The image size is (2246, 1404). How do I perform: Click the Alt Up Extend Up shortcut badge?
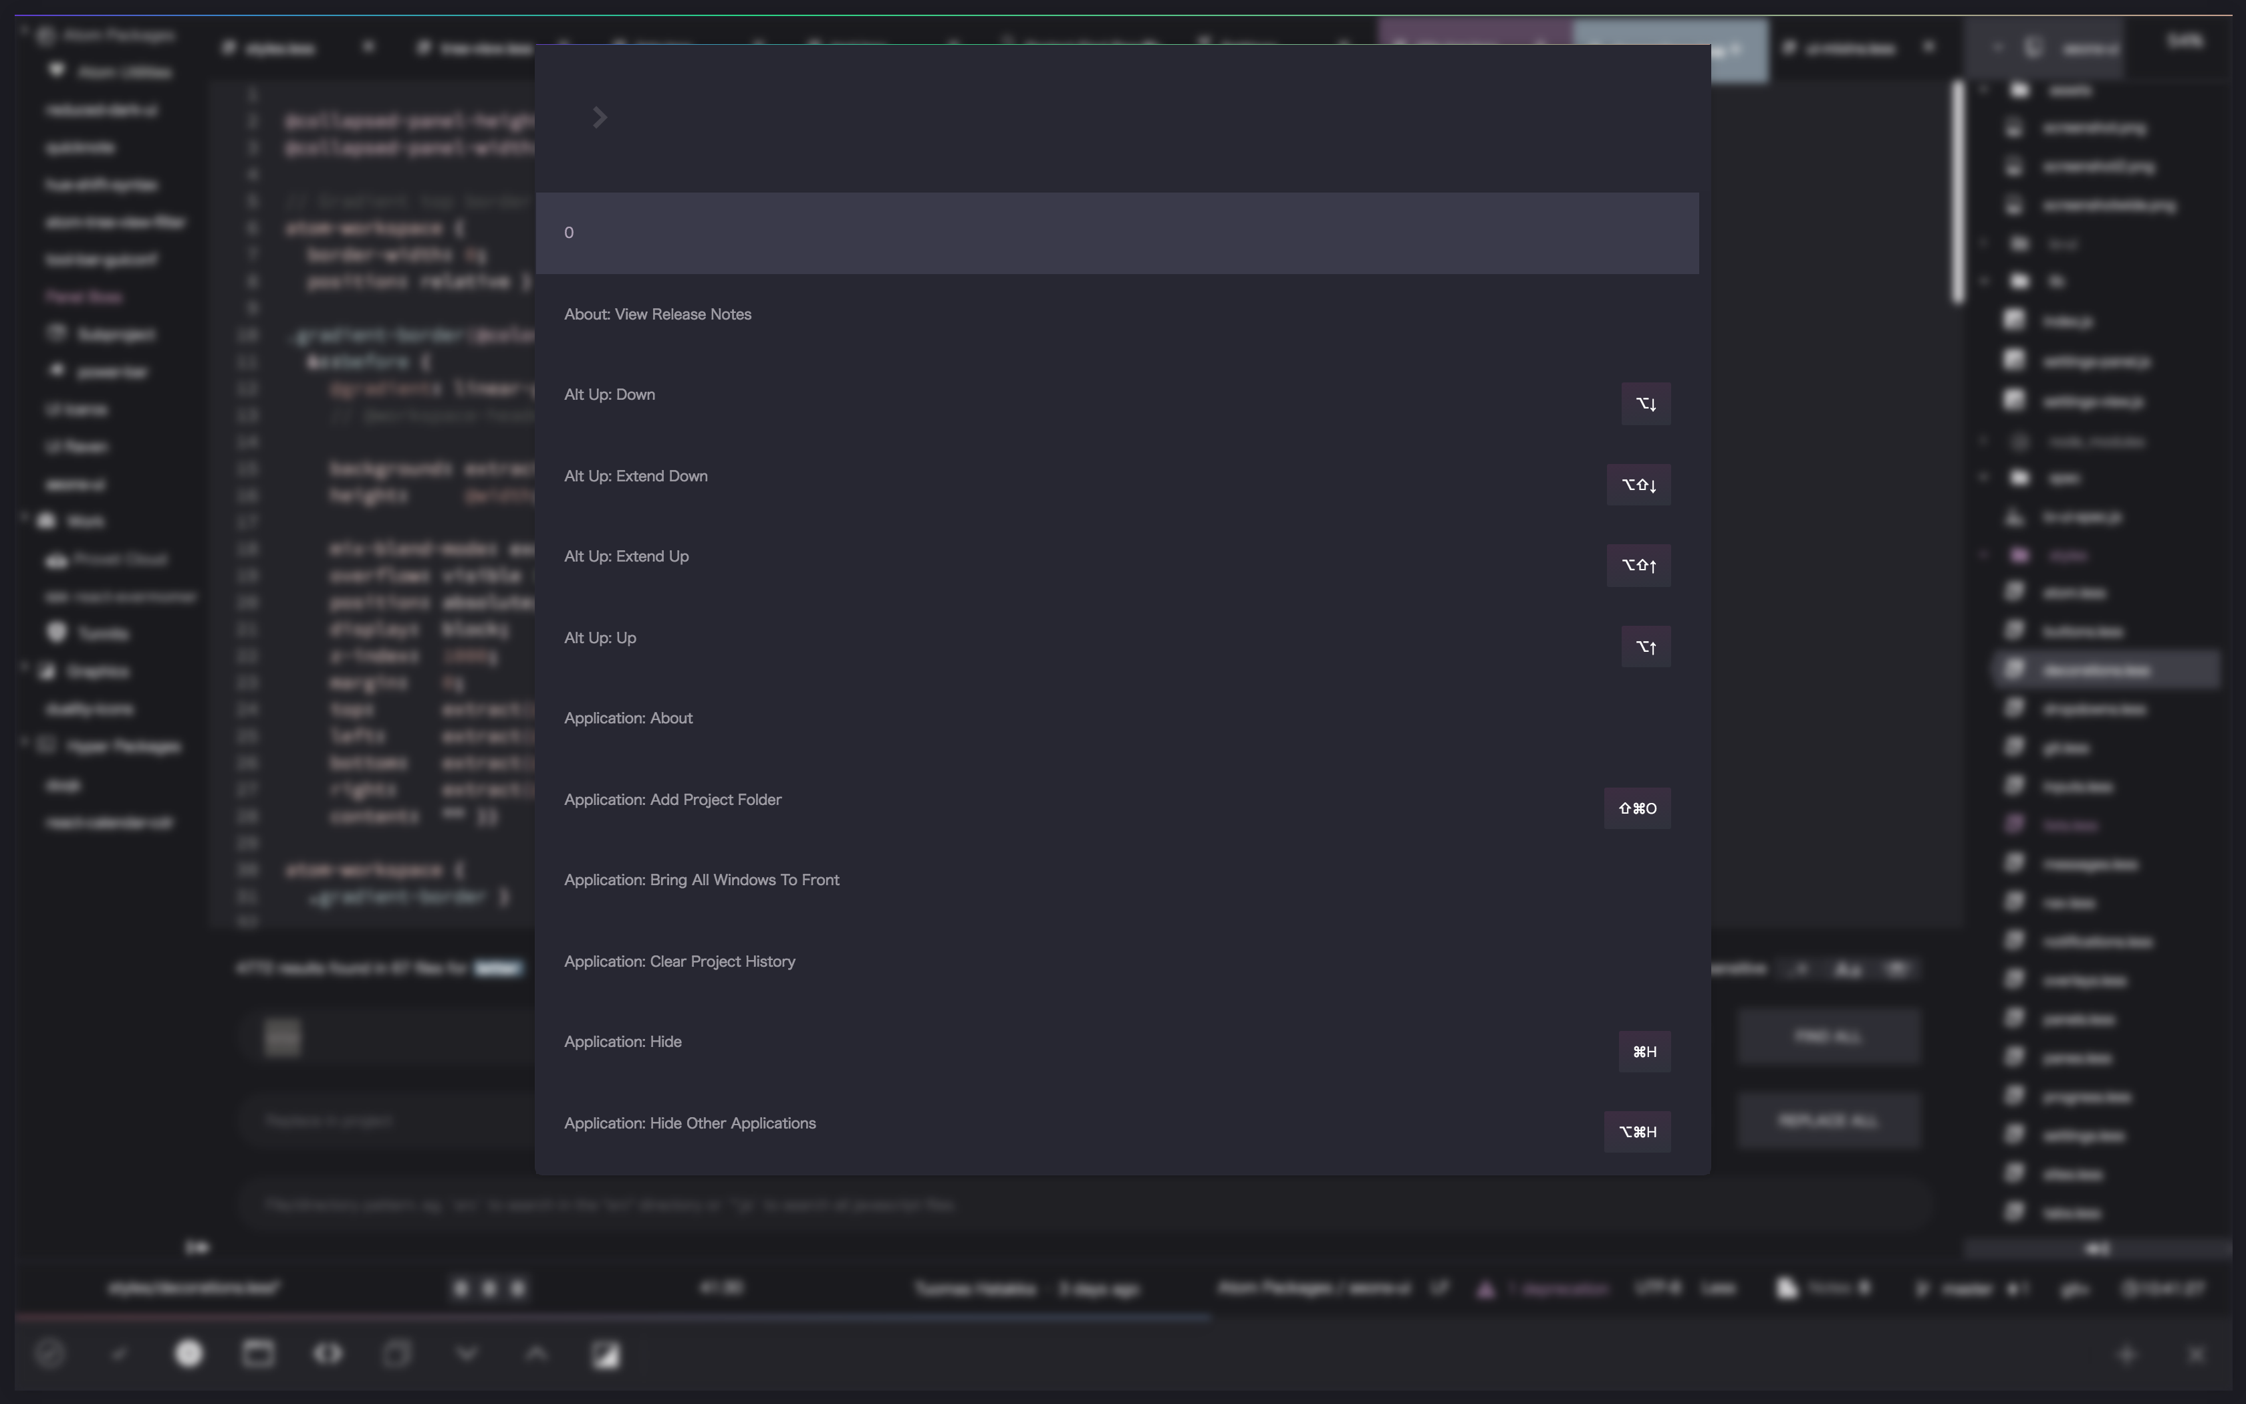[1638, 566]
